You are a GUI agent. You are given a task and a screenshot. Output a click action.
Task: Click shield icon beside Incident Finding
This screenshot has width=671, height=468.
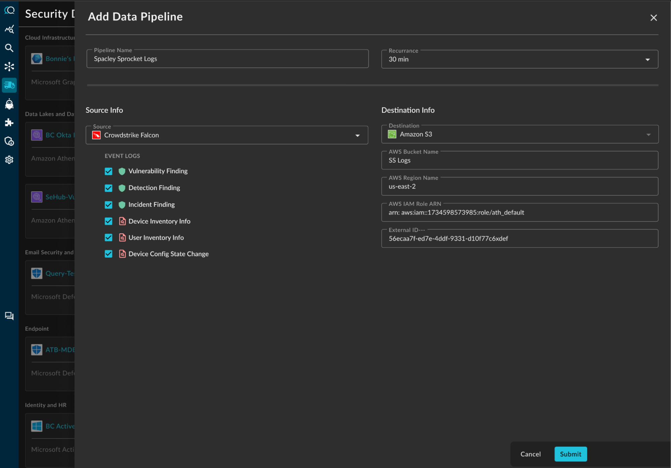click(122, 205)
